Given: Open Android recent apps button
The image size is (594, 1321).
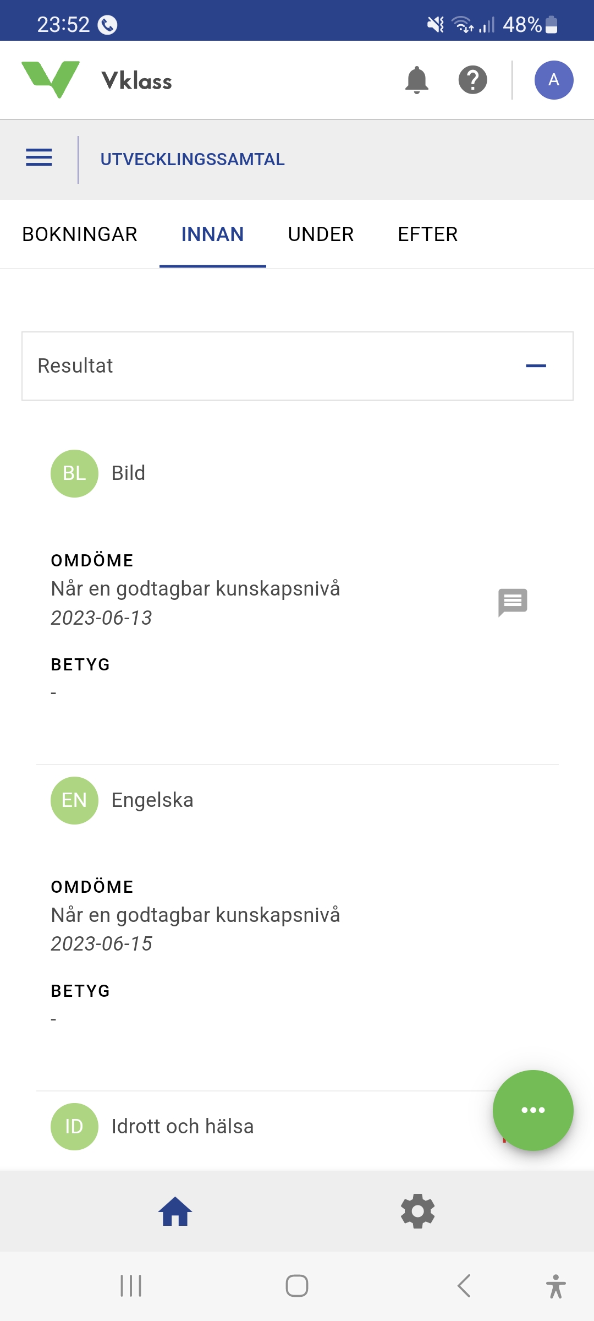Looking at the screenshot, I should (131, 1286).
